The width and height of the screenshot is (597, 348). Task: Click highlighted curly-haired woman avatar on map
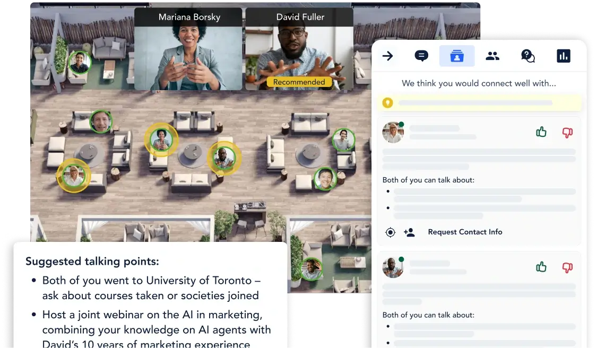coord(161,140)
